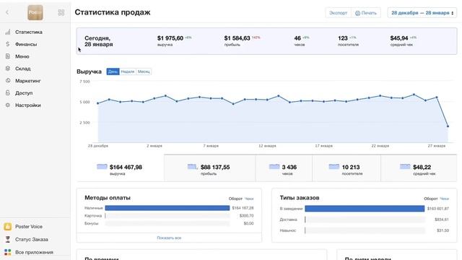Go to Доступ section
This screenshot has width=462, height=260.
pyautogui.click(x=24, y=93)
